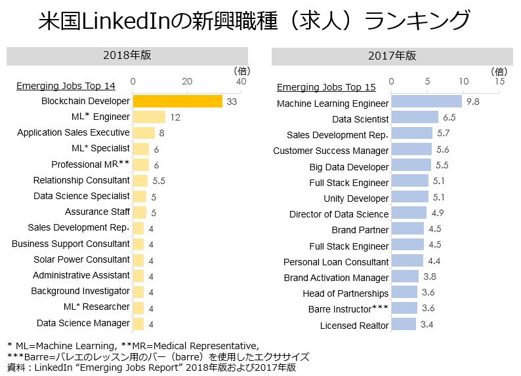The image size is (521, 376).
Task: Click the 9.8 data label
Action: tap(472, 102)
